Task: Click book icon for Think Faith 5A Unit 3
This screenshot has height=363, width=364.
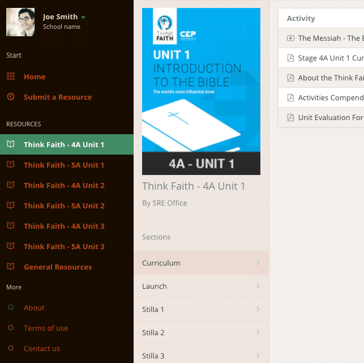Action: 11,246
